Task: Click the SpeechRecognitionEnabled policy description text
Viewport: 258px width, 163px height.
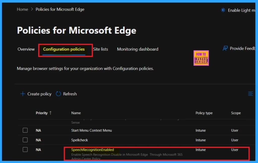Action: click(x=127, y=156)
